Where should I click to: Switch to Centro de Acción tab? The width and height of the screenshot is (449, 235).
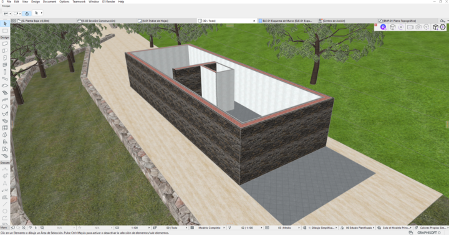347,21
